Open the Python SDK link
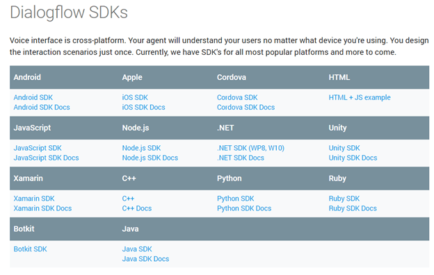This screenshot has height=275, width=434. coord(236,199)
